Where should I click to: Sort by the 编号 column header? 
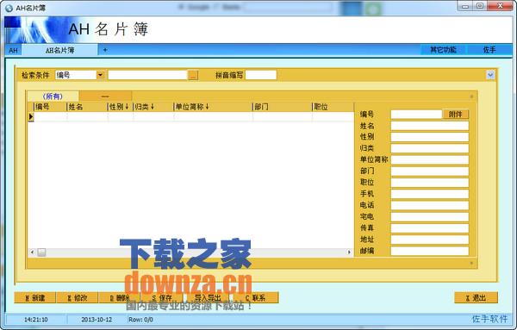(50, 107)
